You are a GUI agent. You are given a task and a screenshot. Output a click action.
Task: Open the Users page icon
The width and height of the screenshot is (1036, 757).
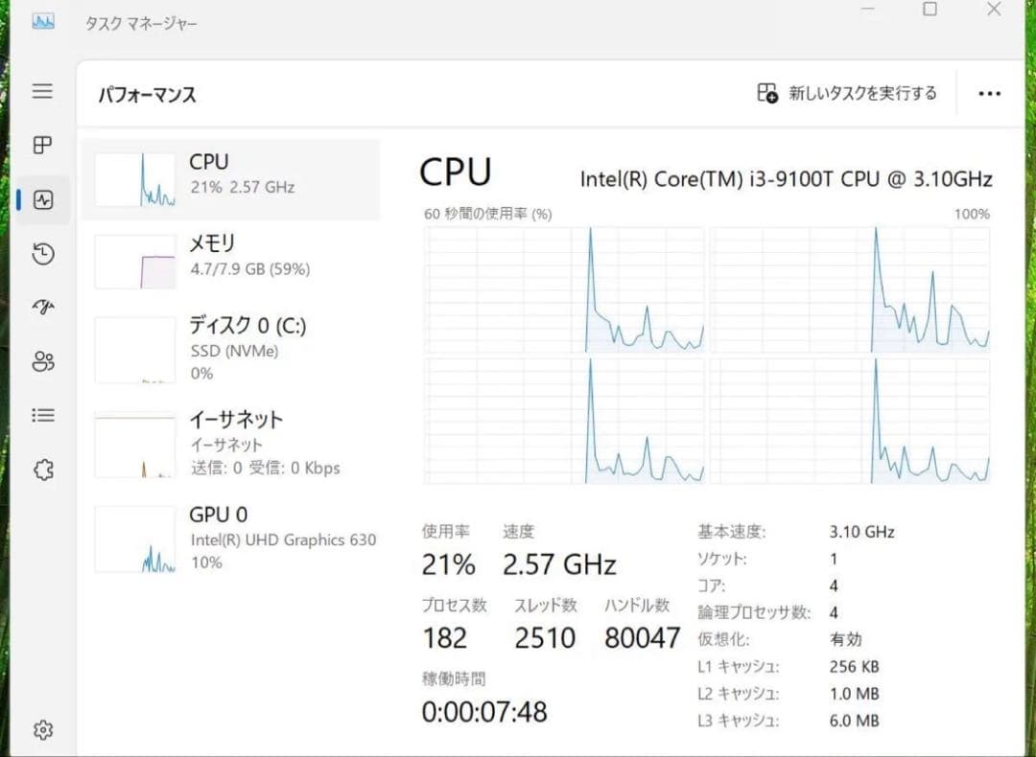point(41,361)
